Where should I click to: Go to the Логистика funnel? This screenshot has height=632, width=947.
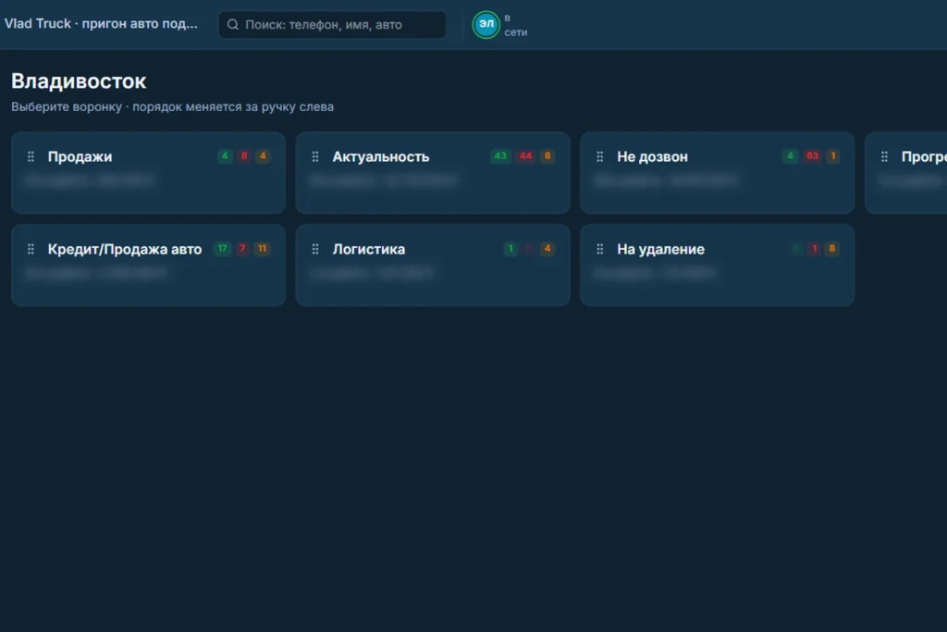(433, 266)
